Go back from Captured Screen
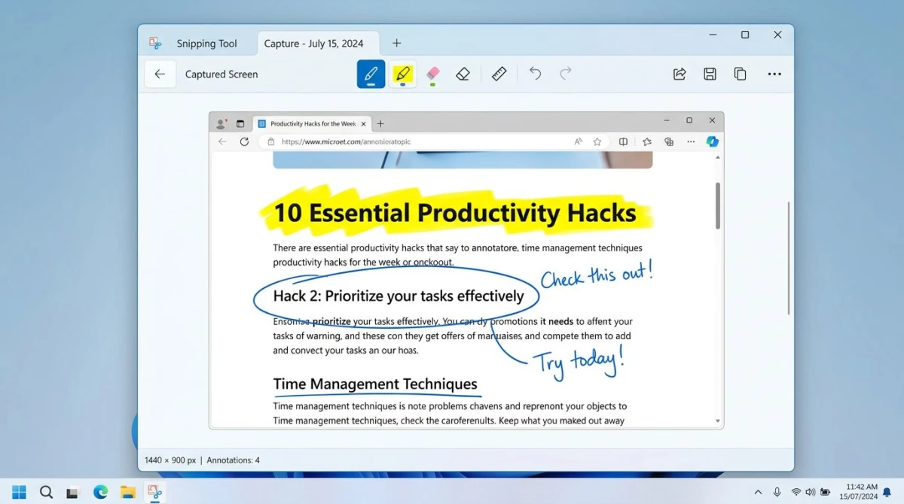Screen dimensions: 904x504 [x=160, y=74]
